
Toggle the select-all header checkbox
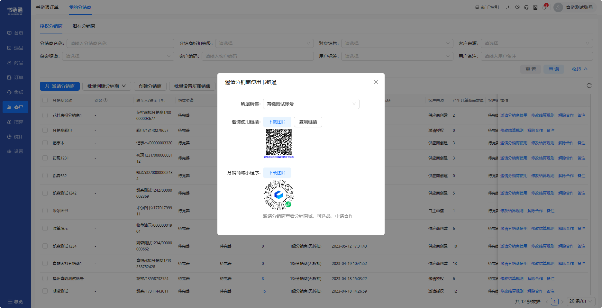coord(45,100)
